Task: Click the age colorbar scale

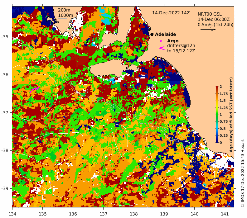Action: coord(217,114)
